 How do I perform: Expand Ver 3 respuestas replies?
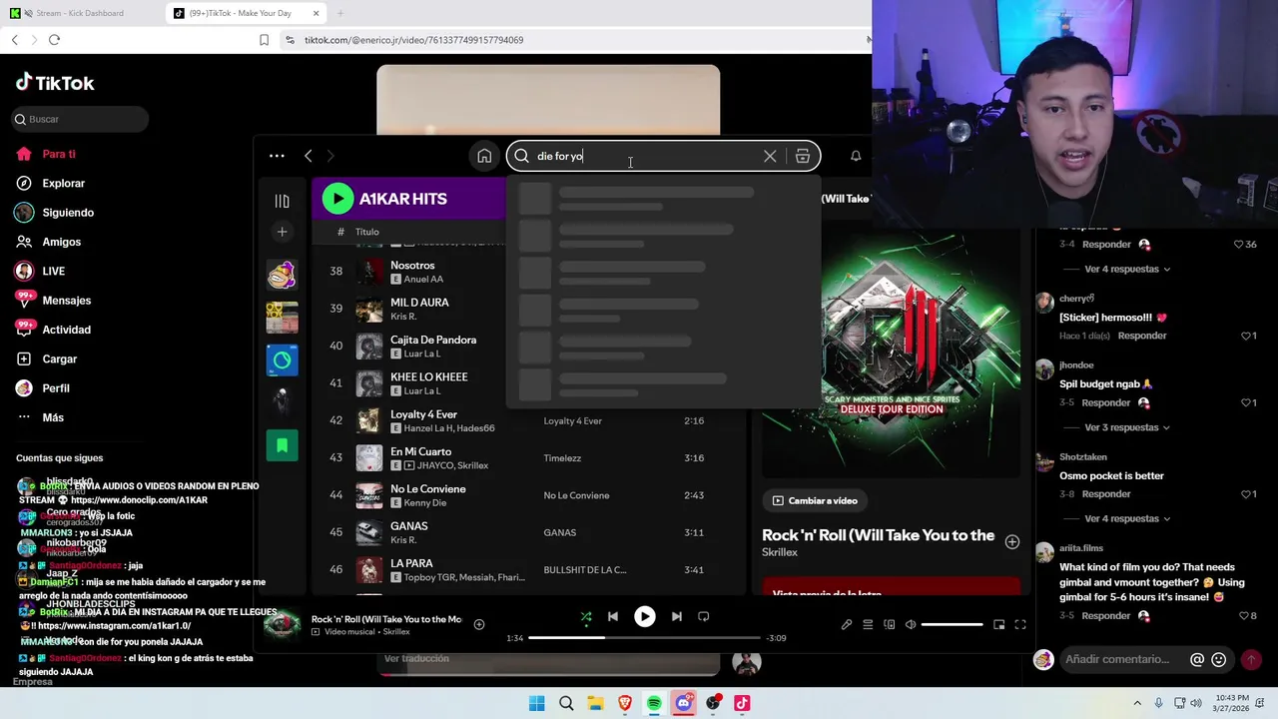pyautogui.click(x=1127, y=427)
